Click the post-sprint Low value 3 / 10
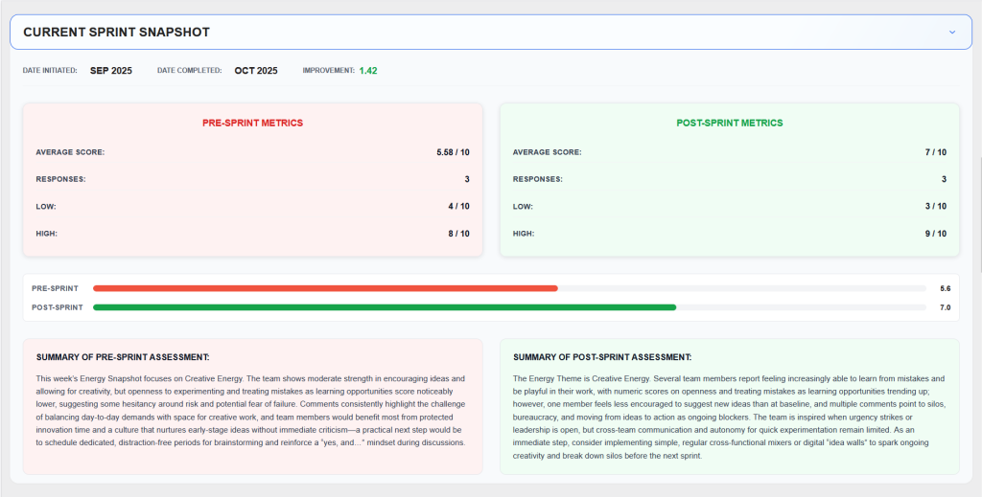The image size is (982, 497). click(935, 207)
